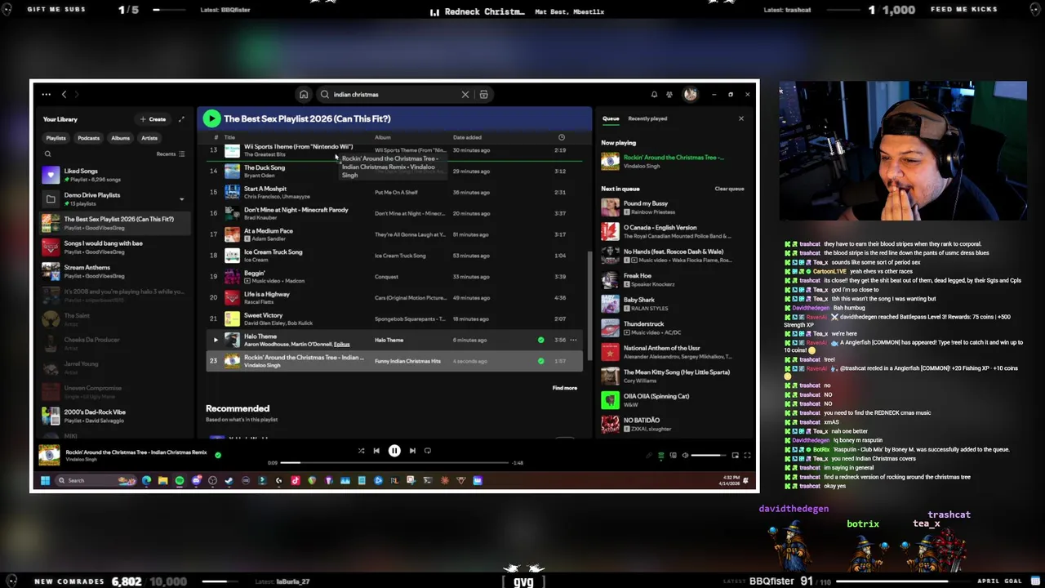1045x588 pixels.
Task: Open Spotify from Windows taskbar
Action: click(180, 481)
